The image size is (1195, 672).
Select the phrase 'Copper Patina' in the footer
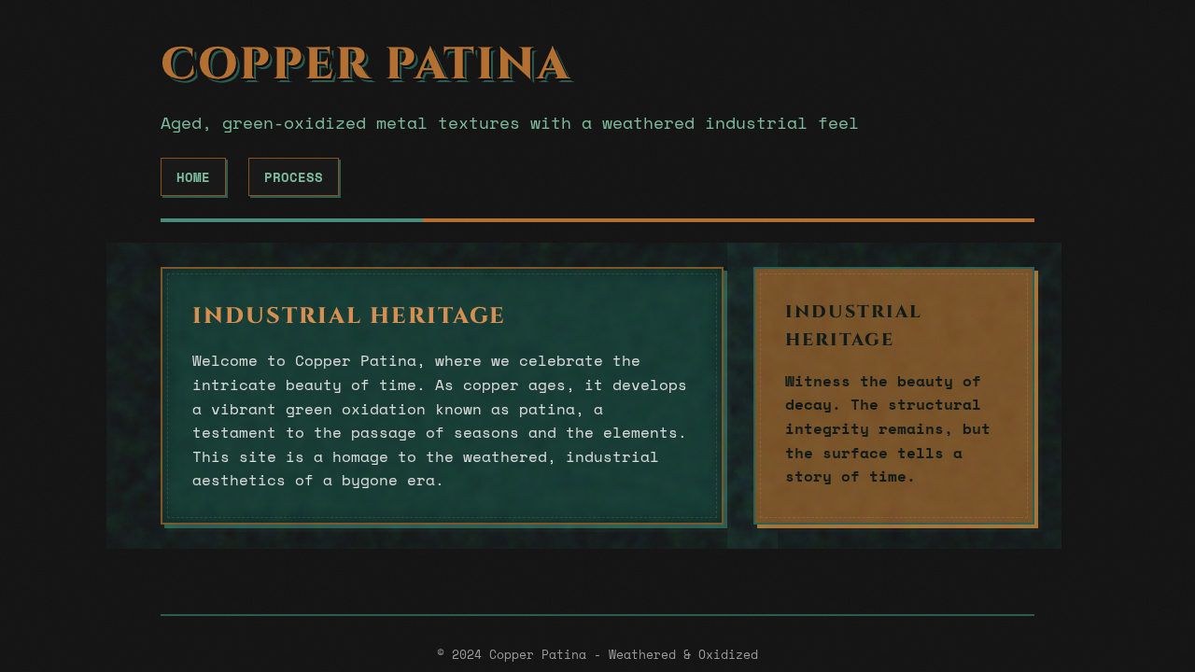point(538,654)
